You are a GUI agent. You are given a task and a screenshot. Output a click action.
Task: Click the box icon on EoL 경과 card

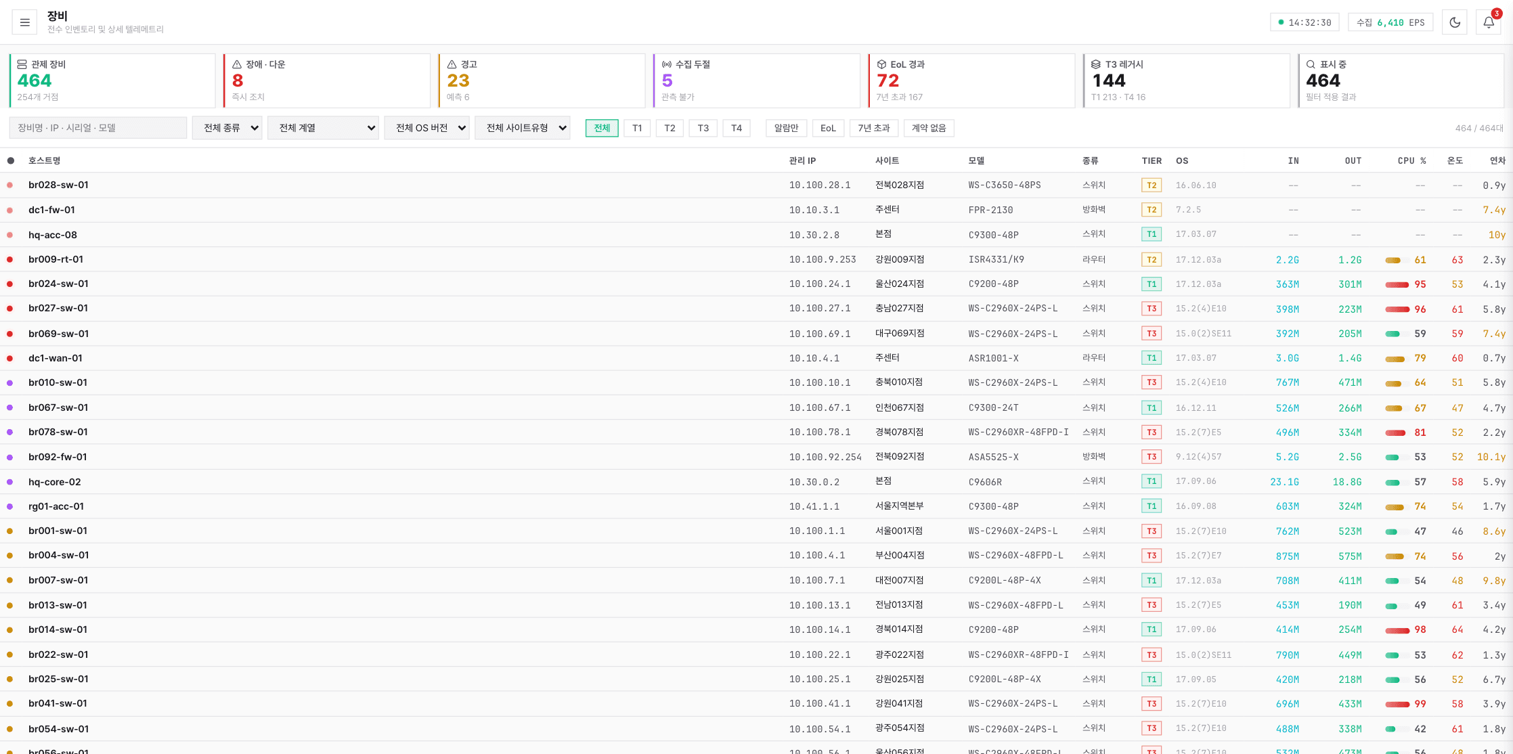tap(881, 64)
